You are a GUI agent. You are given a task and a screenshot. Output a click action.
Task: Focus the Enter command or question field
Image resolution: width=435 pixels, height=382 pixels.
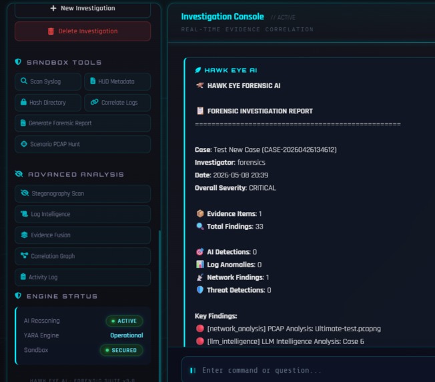[x=308, y=371]
